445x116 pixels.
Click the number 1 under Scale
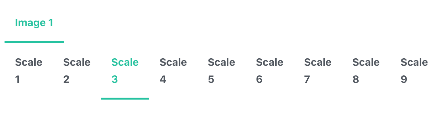click(17, 79)
